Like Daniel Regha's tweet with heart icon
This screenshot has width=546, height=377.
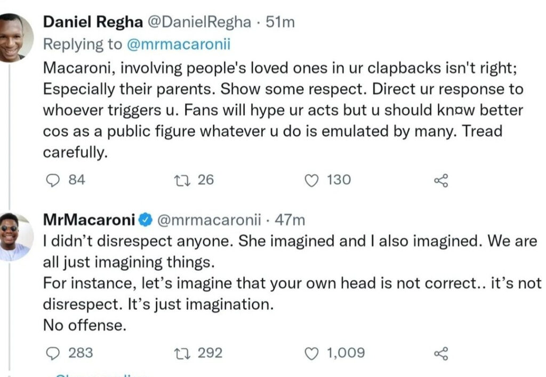point(311,180)
